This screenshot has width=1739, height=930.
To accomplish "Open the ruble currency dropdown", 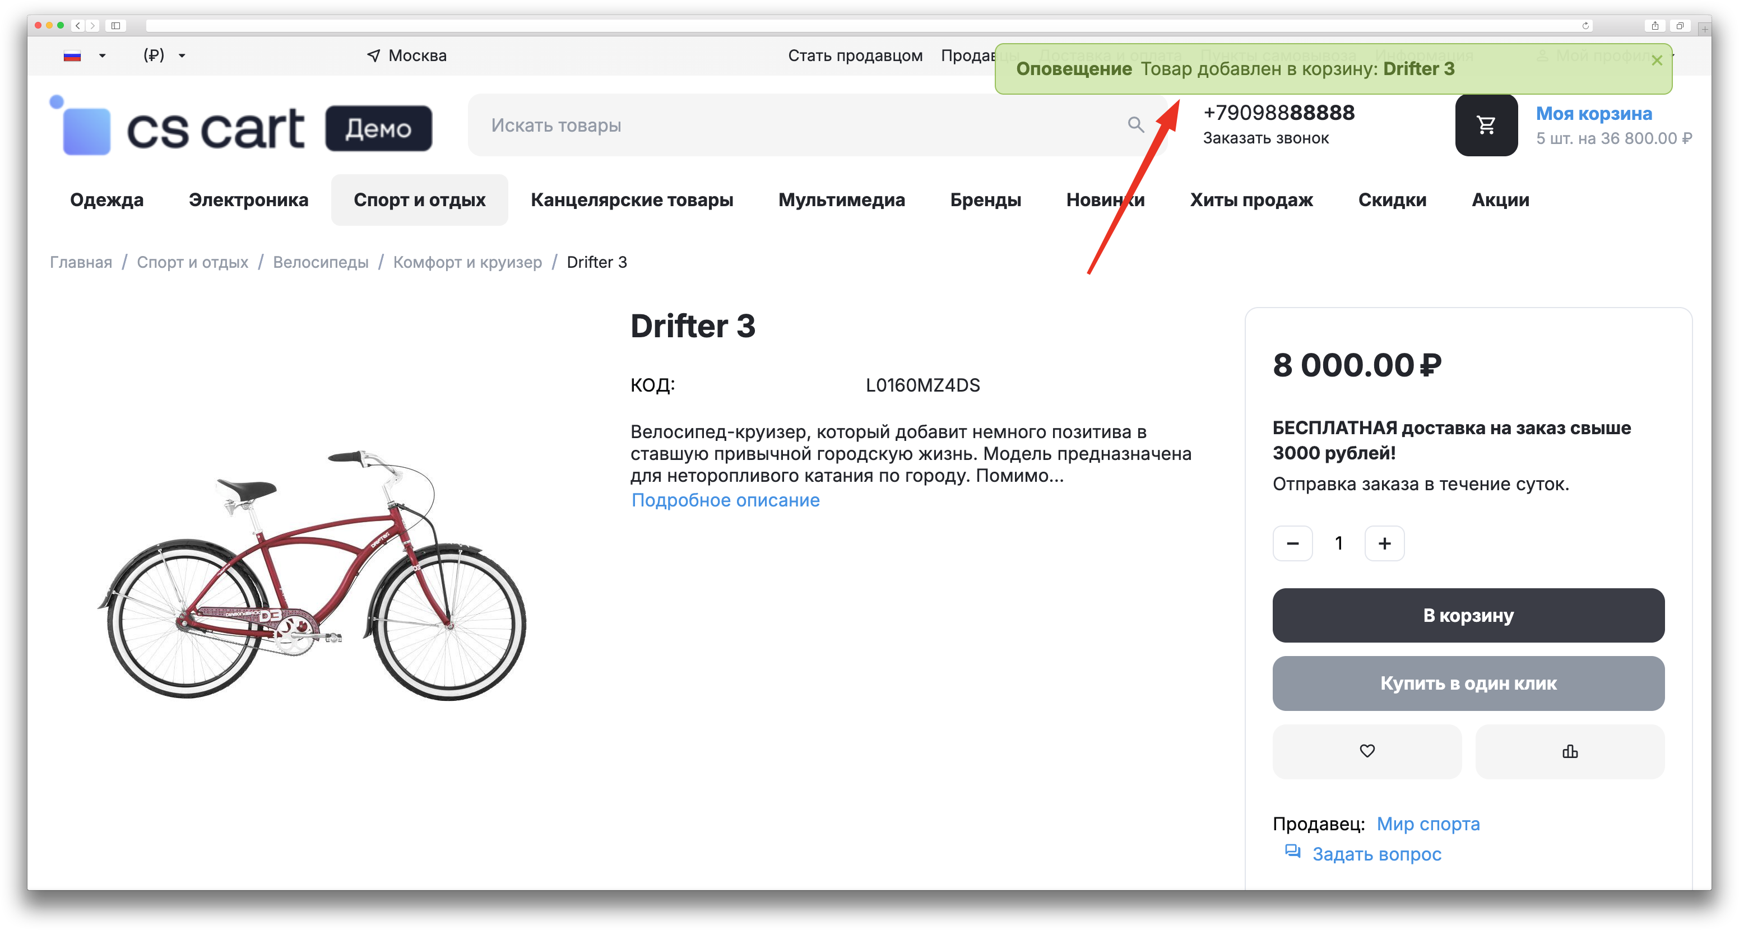I will coord(164,55).
